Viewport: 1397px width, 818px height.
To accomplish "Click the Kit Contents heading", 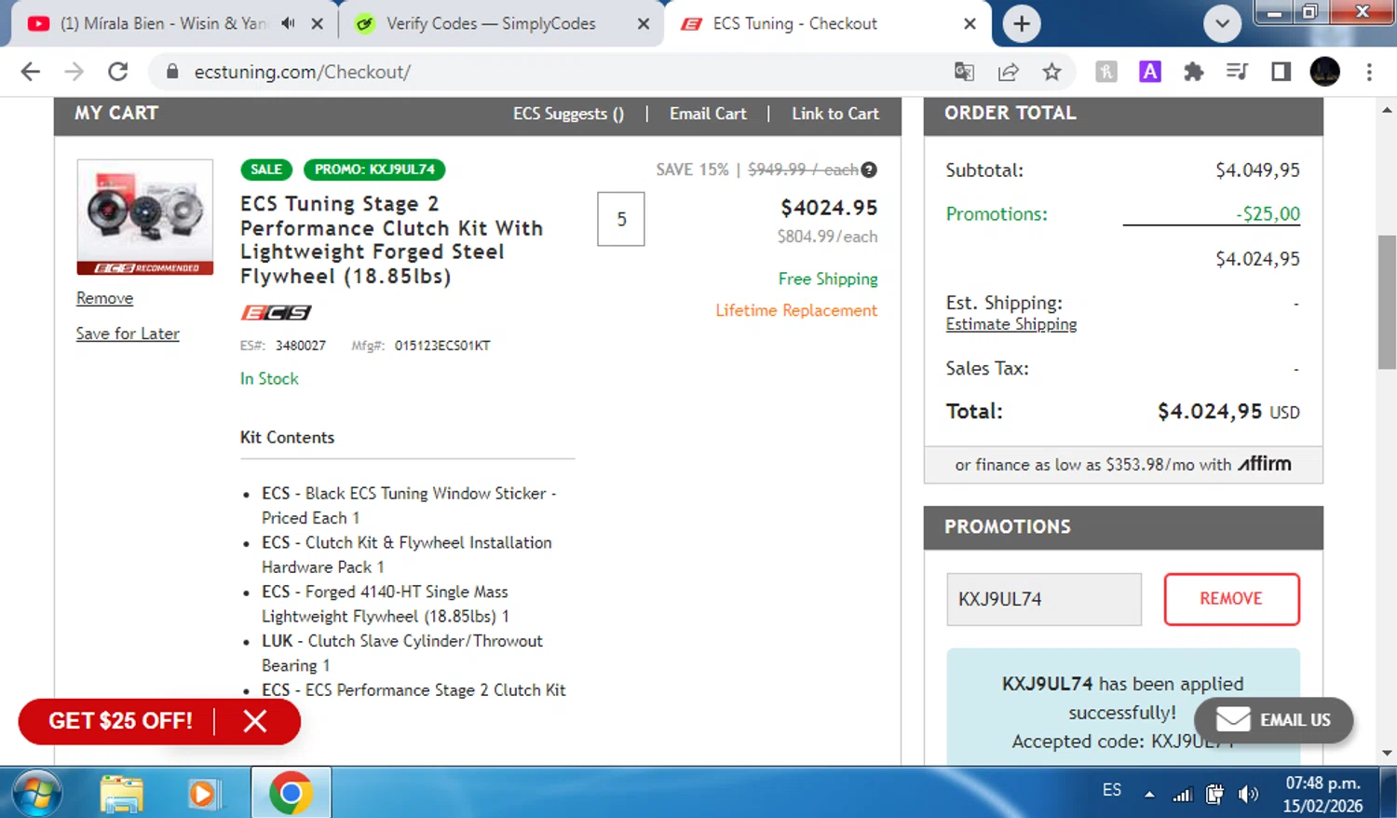I will (287, 437).
